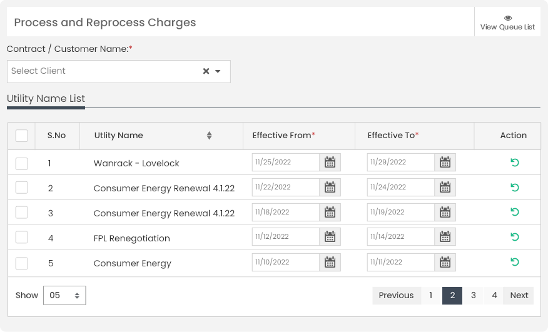Select the Wanrack - Lovelock utility name

136,163
